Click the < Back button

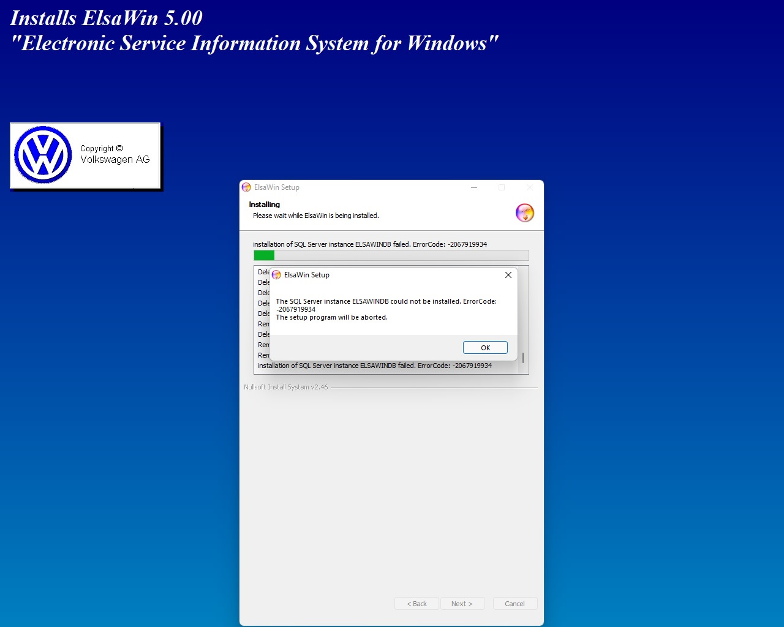point(417,604)
